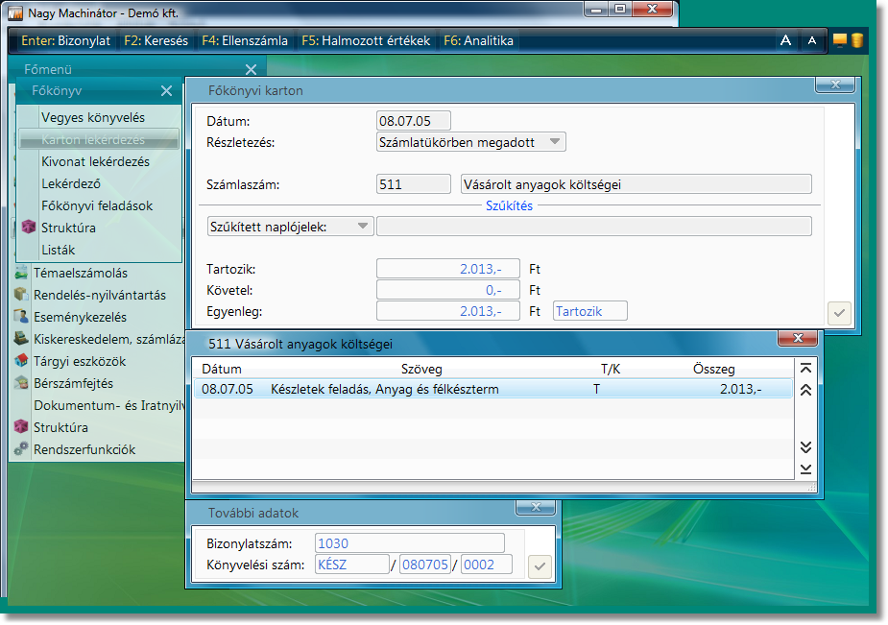The image size is (888, 625).
Task: Click the smaller font size A icon
Action: 812,40
